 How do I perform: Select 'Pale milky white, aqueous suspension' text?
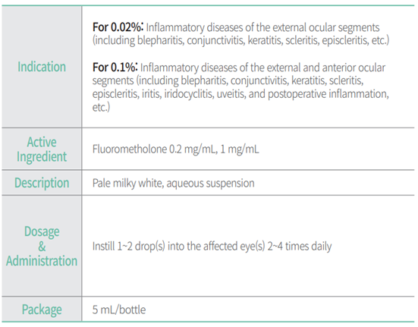[173, 183]
